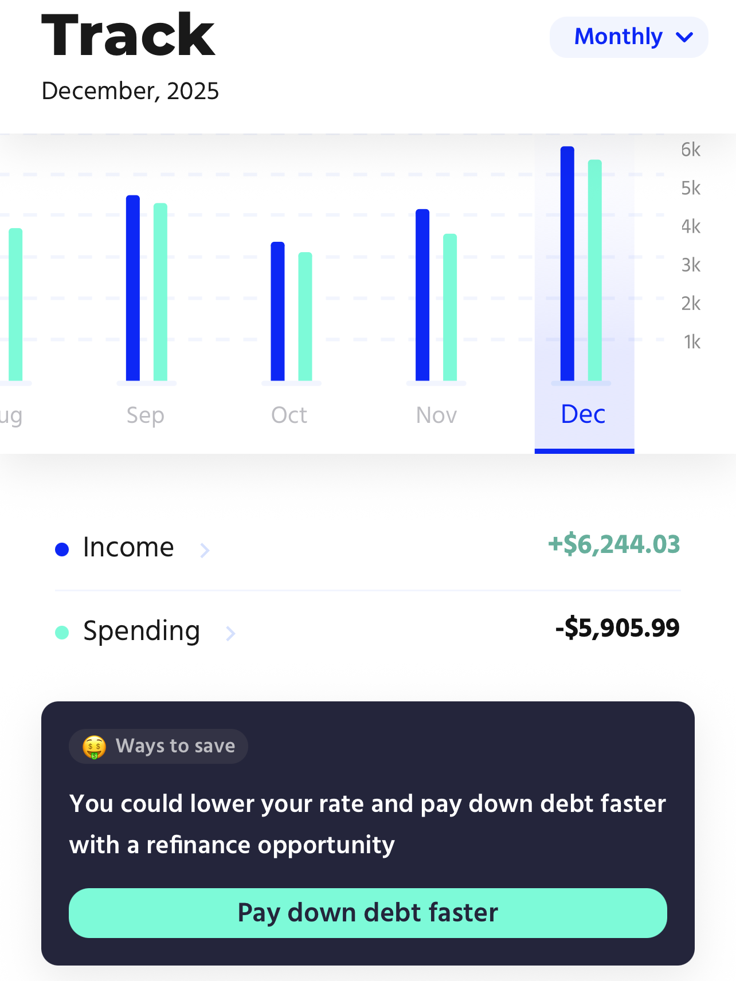Click the 6k axis gridline label

coord(690,150)
